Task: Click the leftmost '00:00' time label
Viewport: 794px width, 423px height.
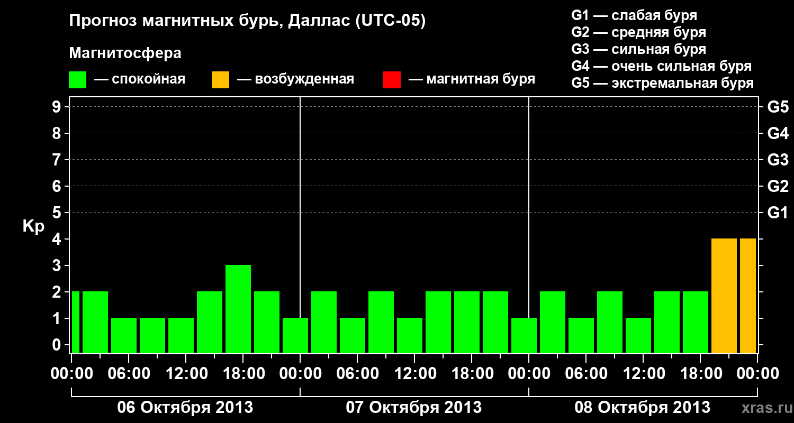Action: 71,374
